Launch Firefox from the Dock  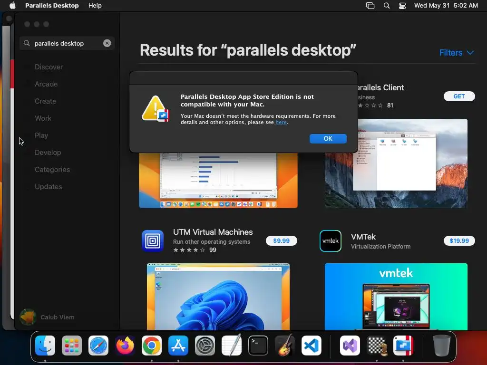(x=125, y=346)
